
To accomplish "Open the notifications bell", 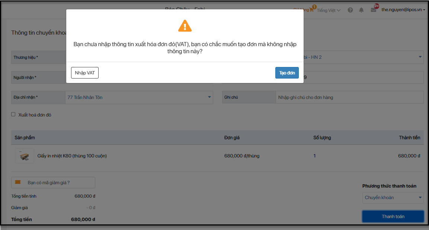I will (361, 10).
